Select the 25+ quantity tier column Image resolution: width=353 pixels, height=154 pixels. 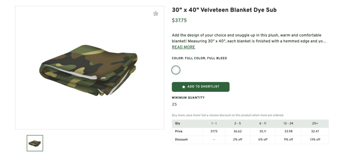(x=315, y=123)
